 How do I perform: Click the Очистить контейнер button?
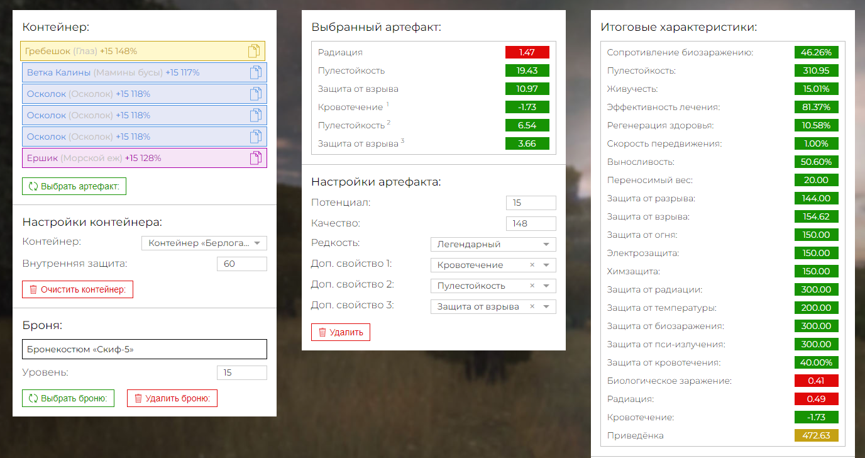click(77, 289)
